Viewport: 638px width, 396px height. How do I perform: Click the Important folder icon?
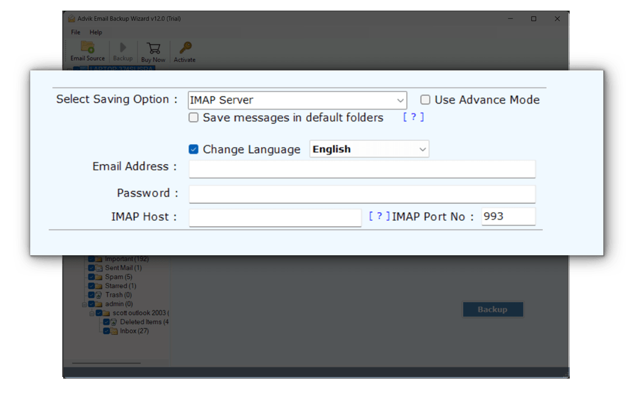(99, 259)
